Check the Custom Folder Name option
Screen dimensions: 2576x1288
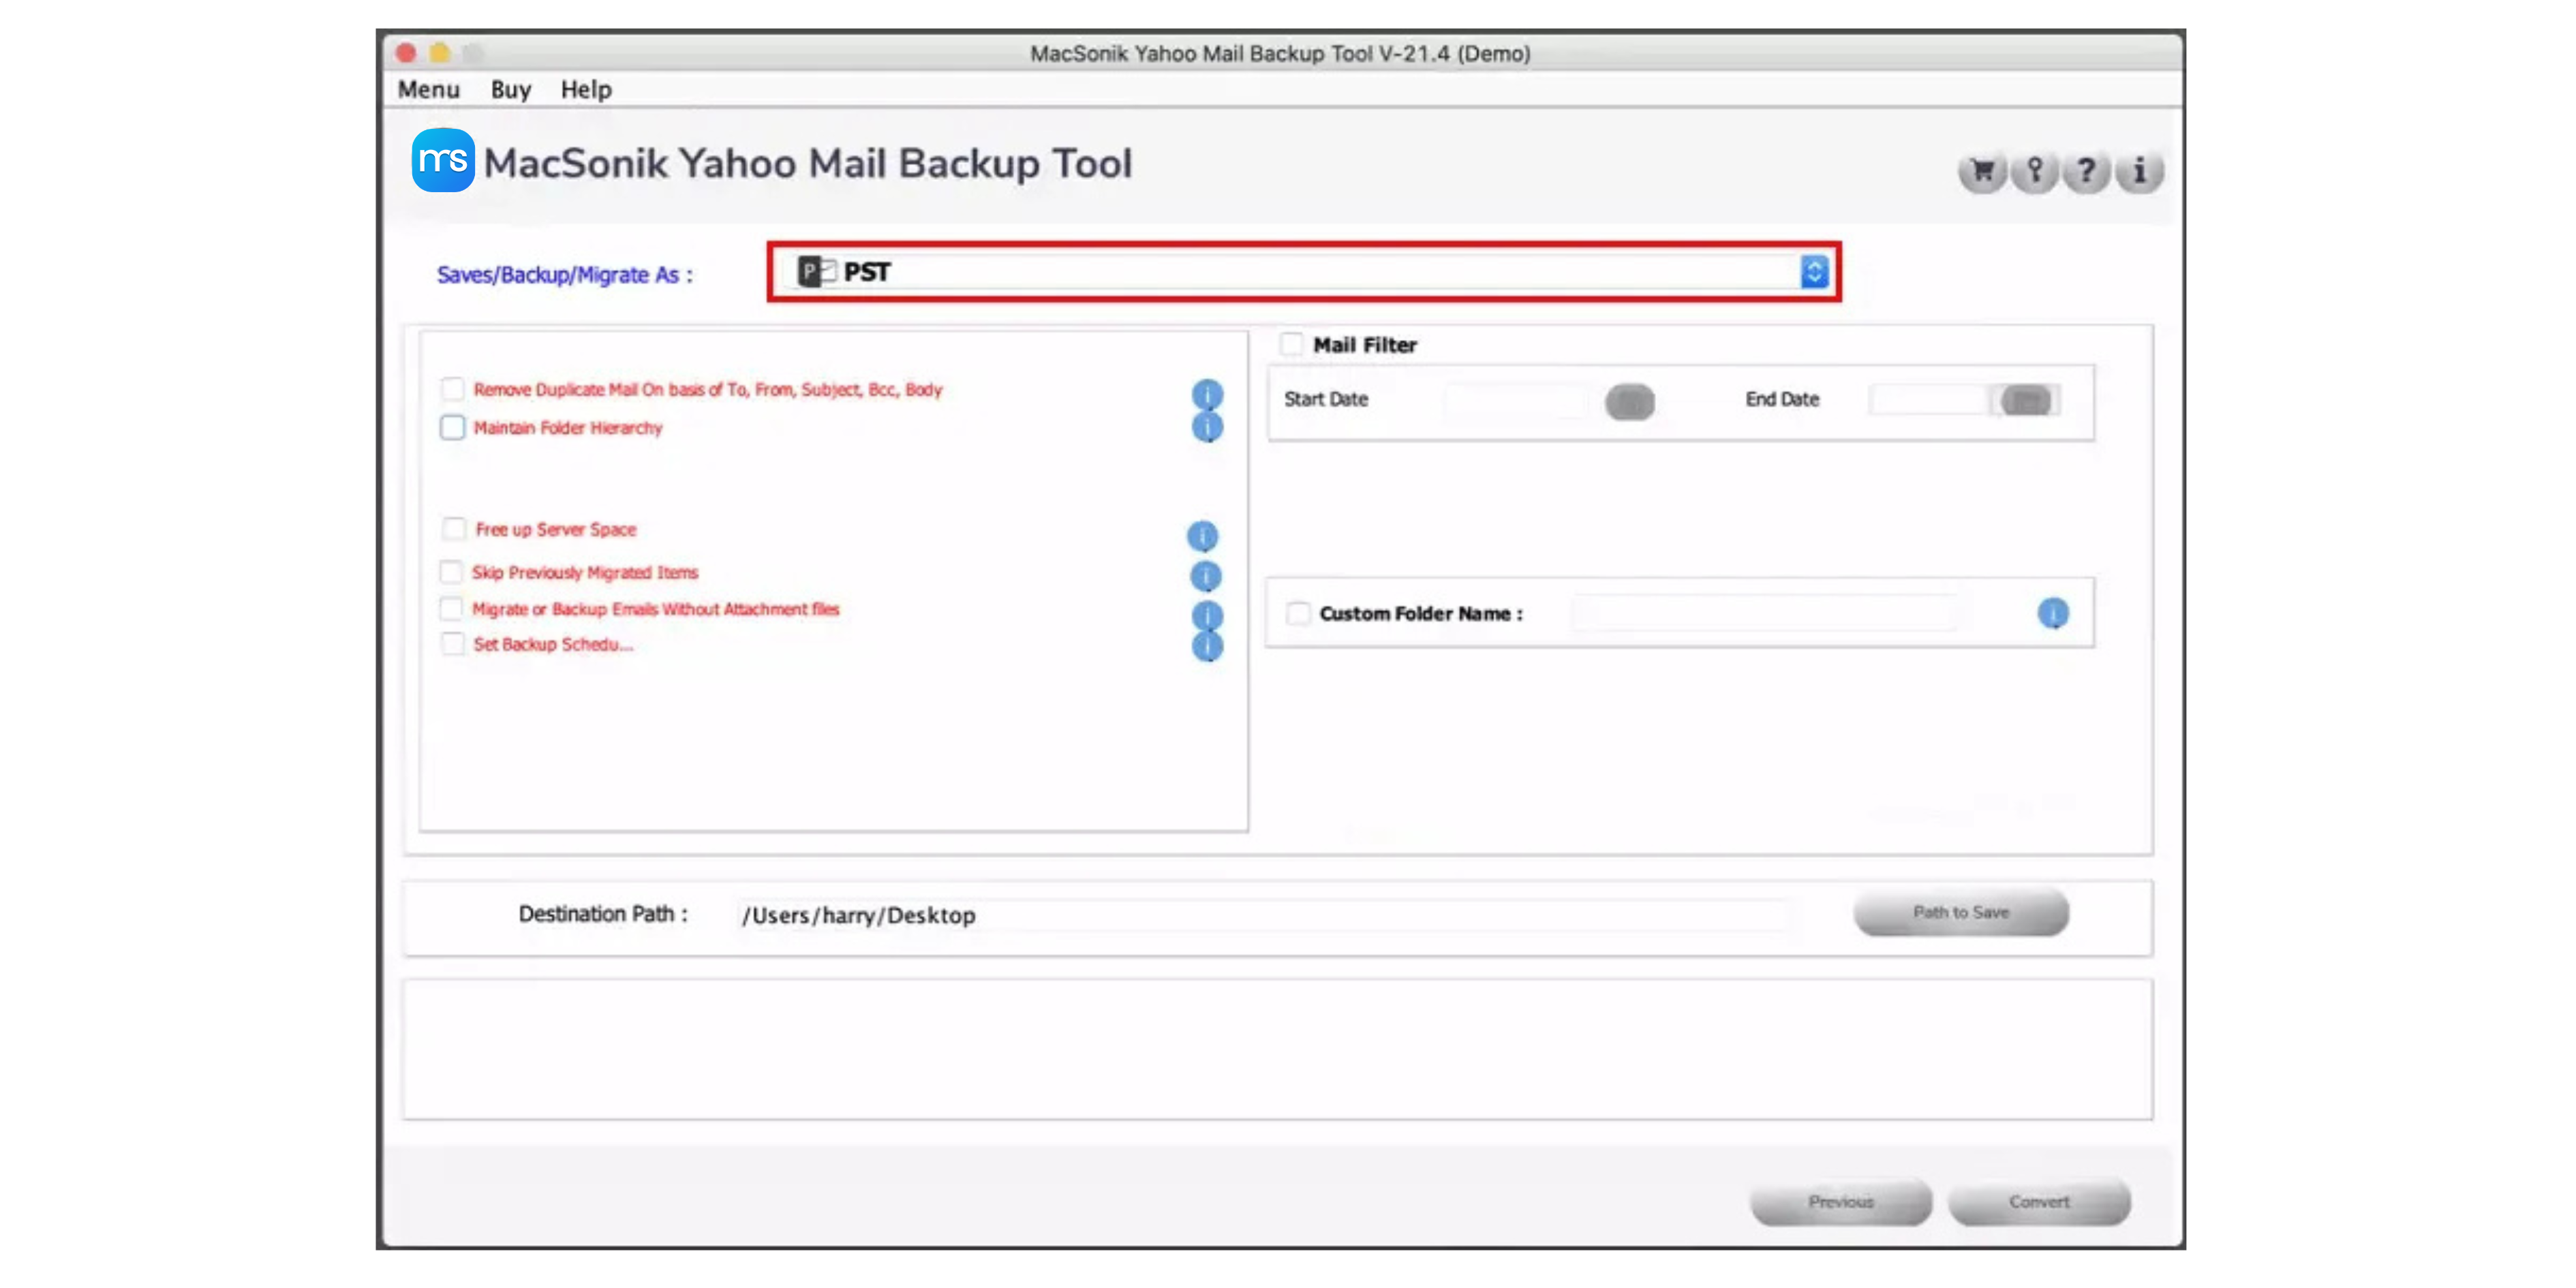point(1298,613)
